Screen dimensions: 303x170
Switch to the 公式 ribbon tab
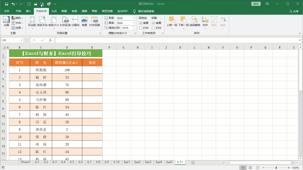54,11
